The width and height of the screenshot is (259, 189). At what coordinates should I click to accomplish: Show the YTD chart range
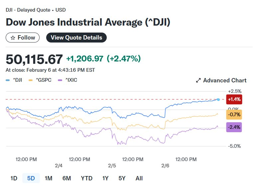click(87, 178)
